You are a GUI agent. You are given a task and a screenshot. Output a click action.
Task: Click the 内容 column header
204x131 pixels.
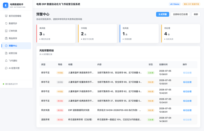click(99, 65)
